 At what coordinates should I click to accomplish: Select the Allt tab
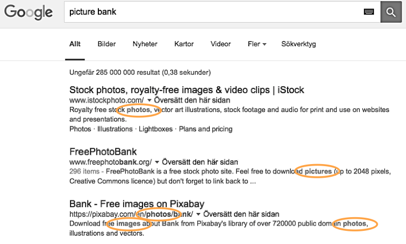75,44
